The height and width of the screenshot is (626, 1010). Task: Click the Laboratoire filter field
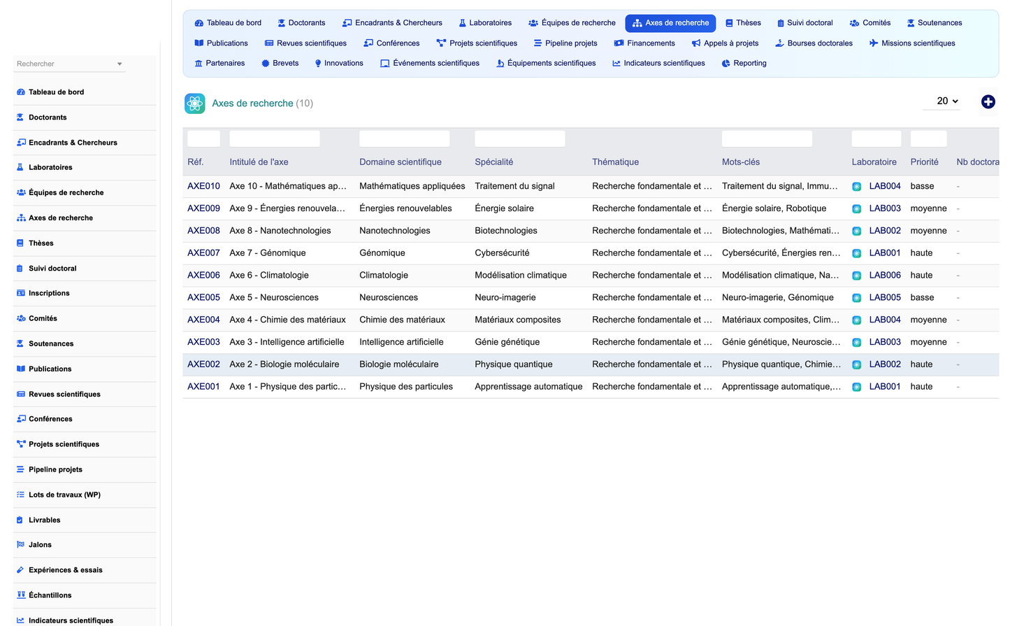point(876,138)
